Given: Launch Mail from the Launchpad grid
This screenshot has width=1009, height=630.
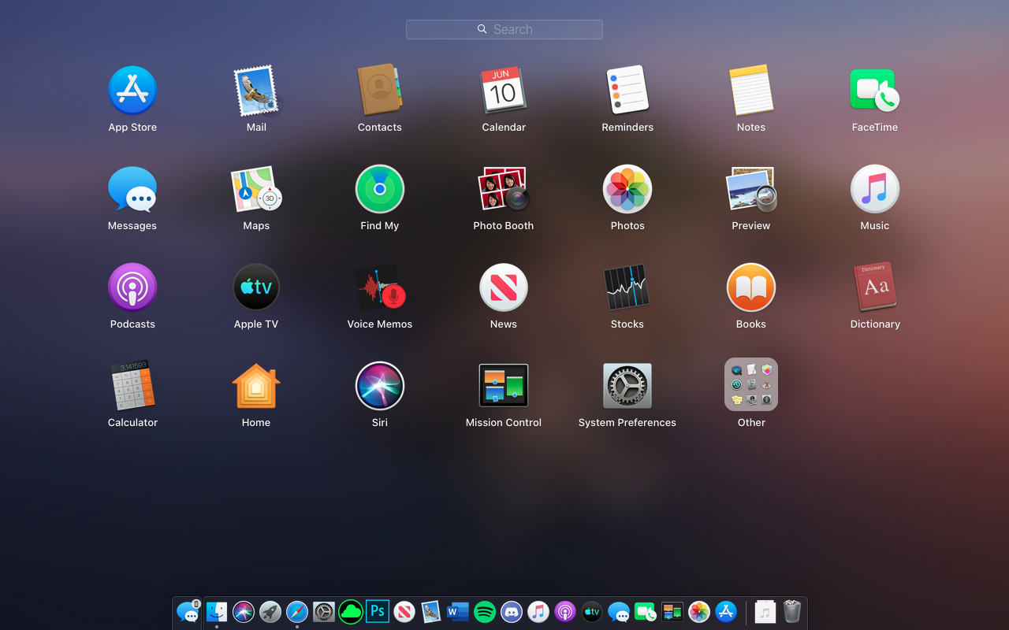Looking at the screenshot, I should pyautogui.click(x=256, y=91).
